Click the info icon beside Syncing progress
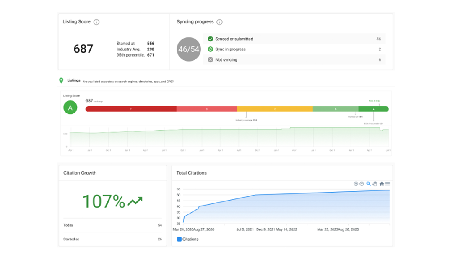Viewport: 453px width, 260px height. click(219, 22)
